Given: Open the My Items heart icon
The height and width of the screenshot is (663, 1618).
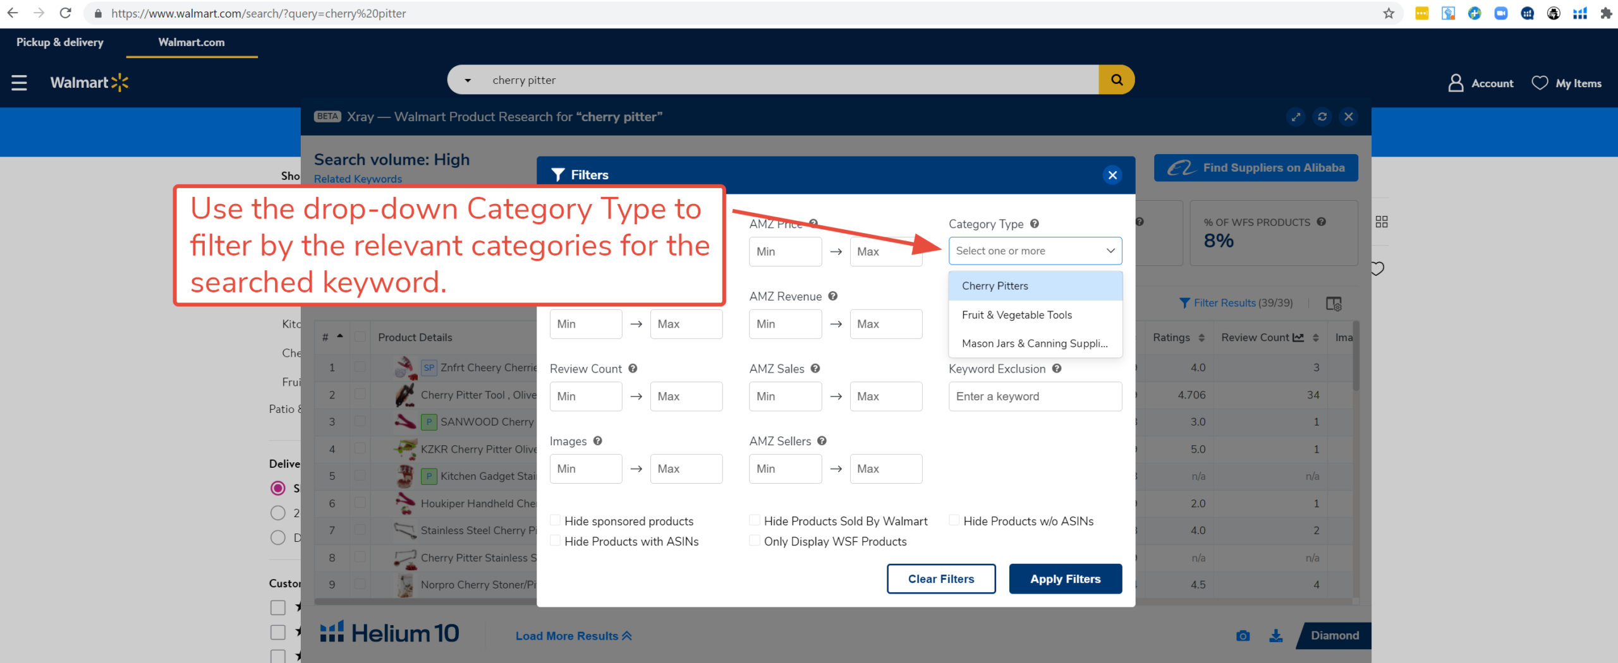Looking at the screenshot, I should 1540,83.
